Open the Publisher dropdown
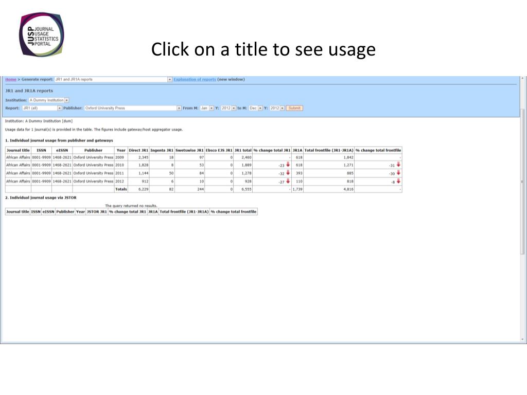 click(133, 108)
